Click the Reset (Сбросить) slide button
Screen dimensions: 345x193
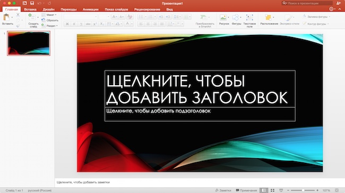[50, 20]
